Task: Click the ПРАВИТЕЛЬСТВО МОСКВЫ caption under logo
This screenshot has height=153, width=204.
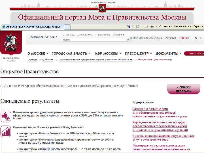Action: click(11, 59)
